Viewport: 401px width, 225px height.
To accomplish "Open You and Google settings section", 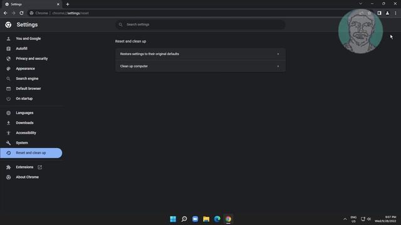I will [28, 39].
